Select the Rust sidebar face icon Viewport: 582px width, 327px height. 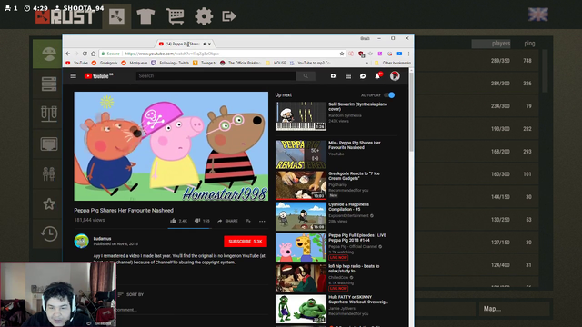48,54
